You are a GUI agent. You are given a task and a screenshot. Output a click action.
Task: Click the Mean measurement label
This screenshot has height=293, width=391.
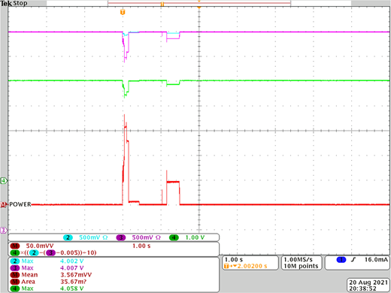[29, 275]
